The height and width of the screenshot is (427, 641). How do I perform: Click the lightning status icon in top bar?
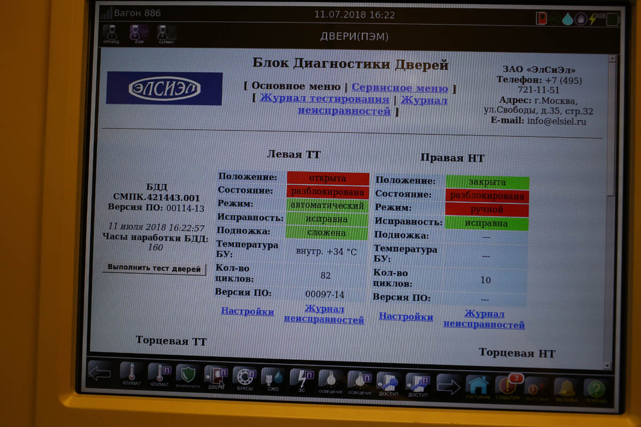tap(593, 19)
